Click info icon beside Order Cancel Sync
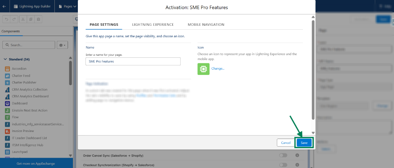 (x=297, y=155)
